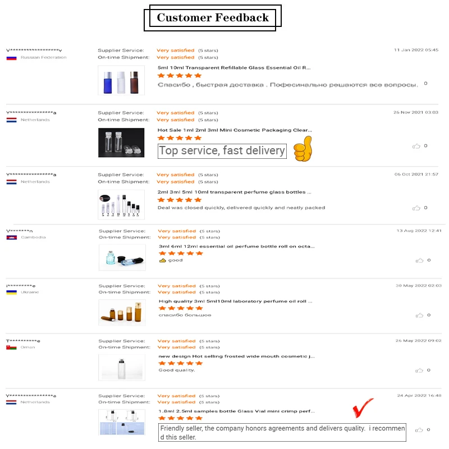This screenshot has width=449, height=449.
Task: Click the Russian Federation flag icon
Action: (11, 58)
